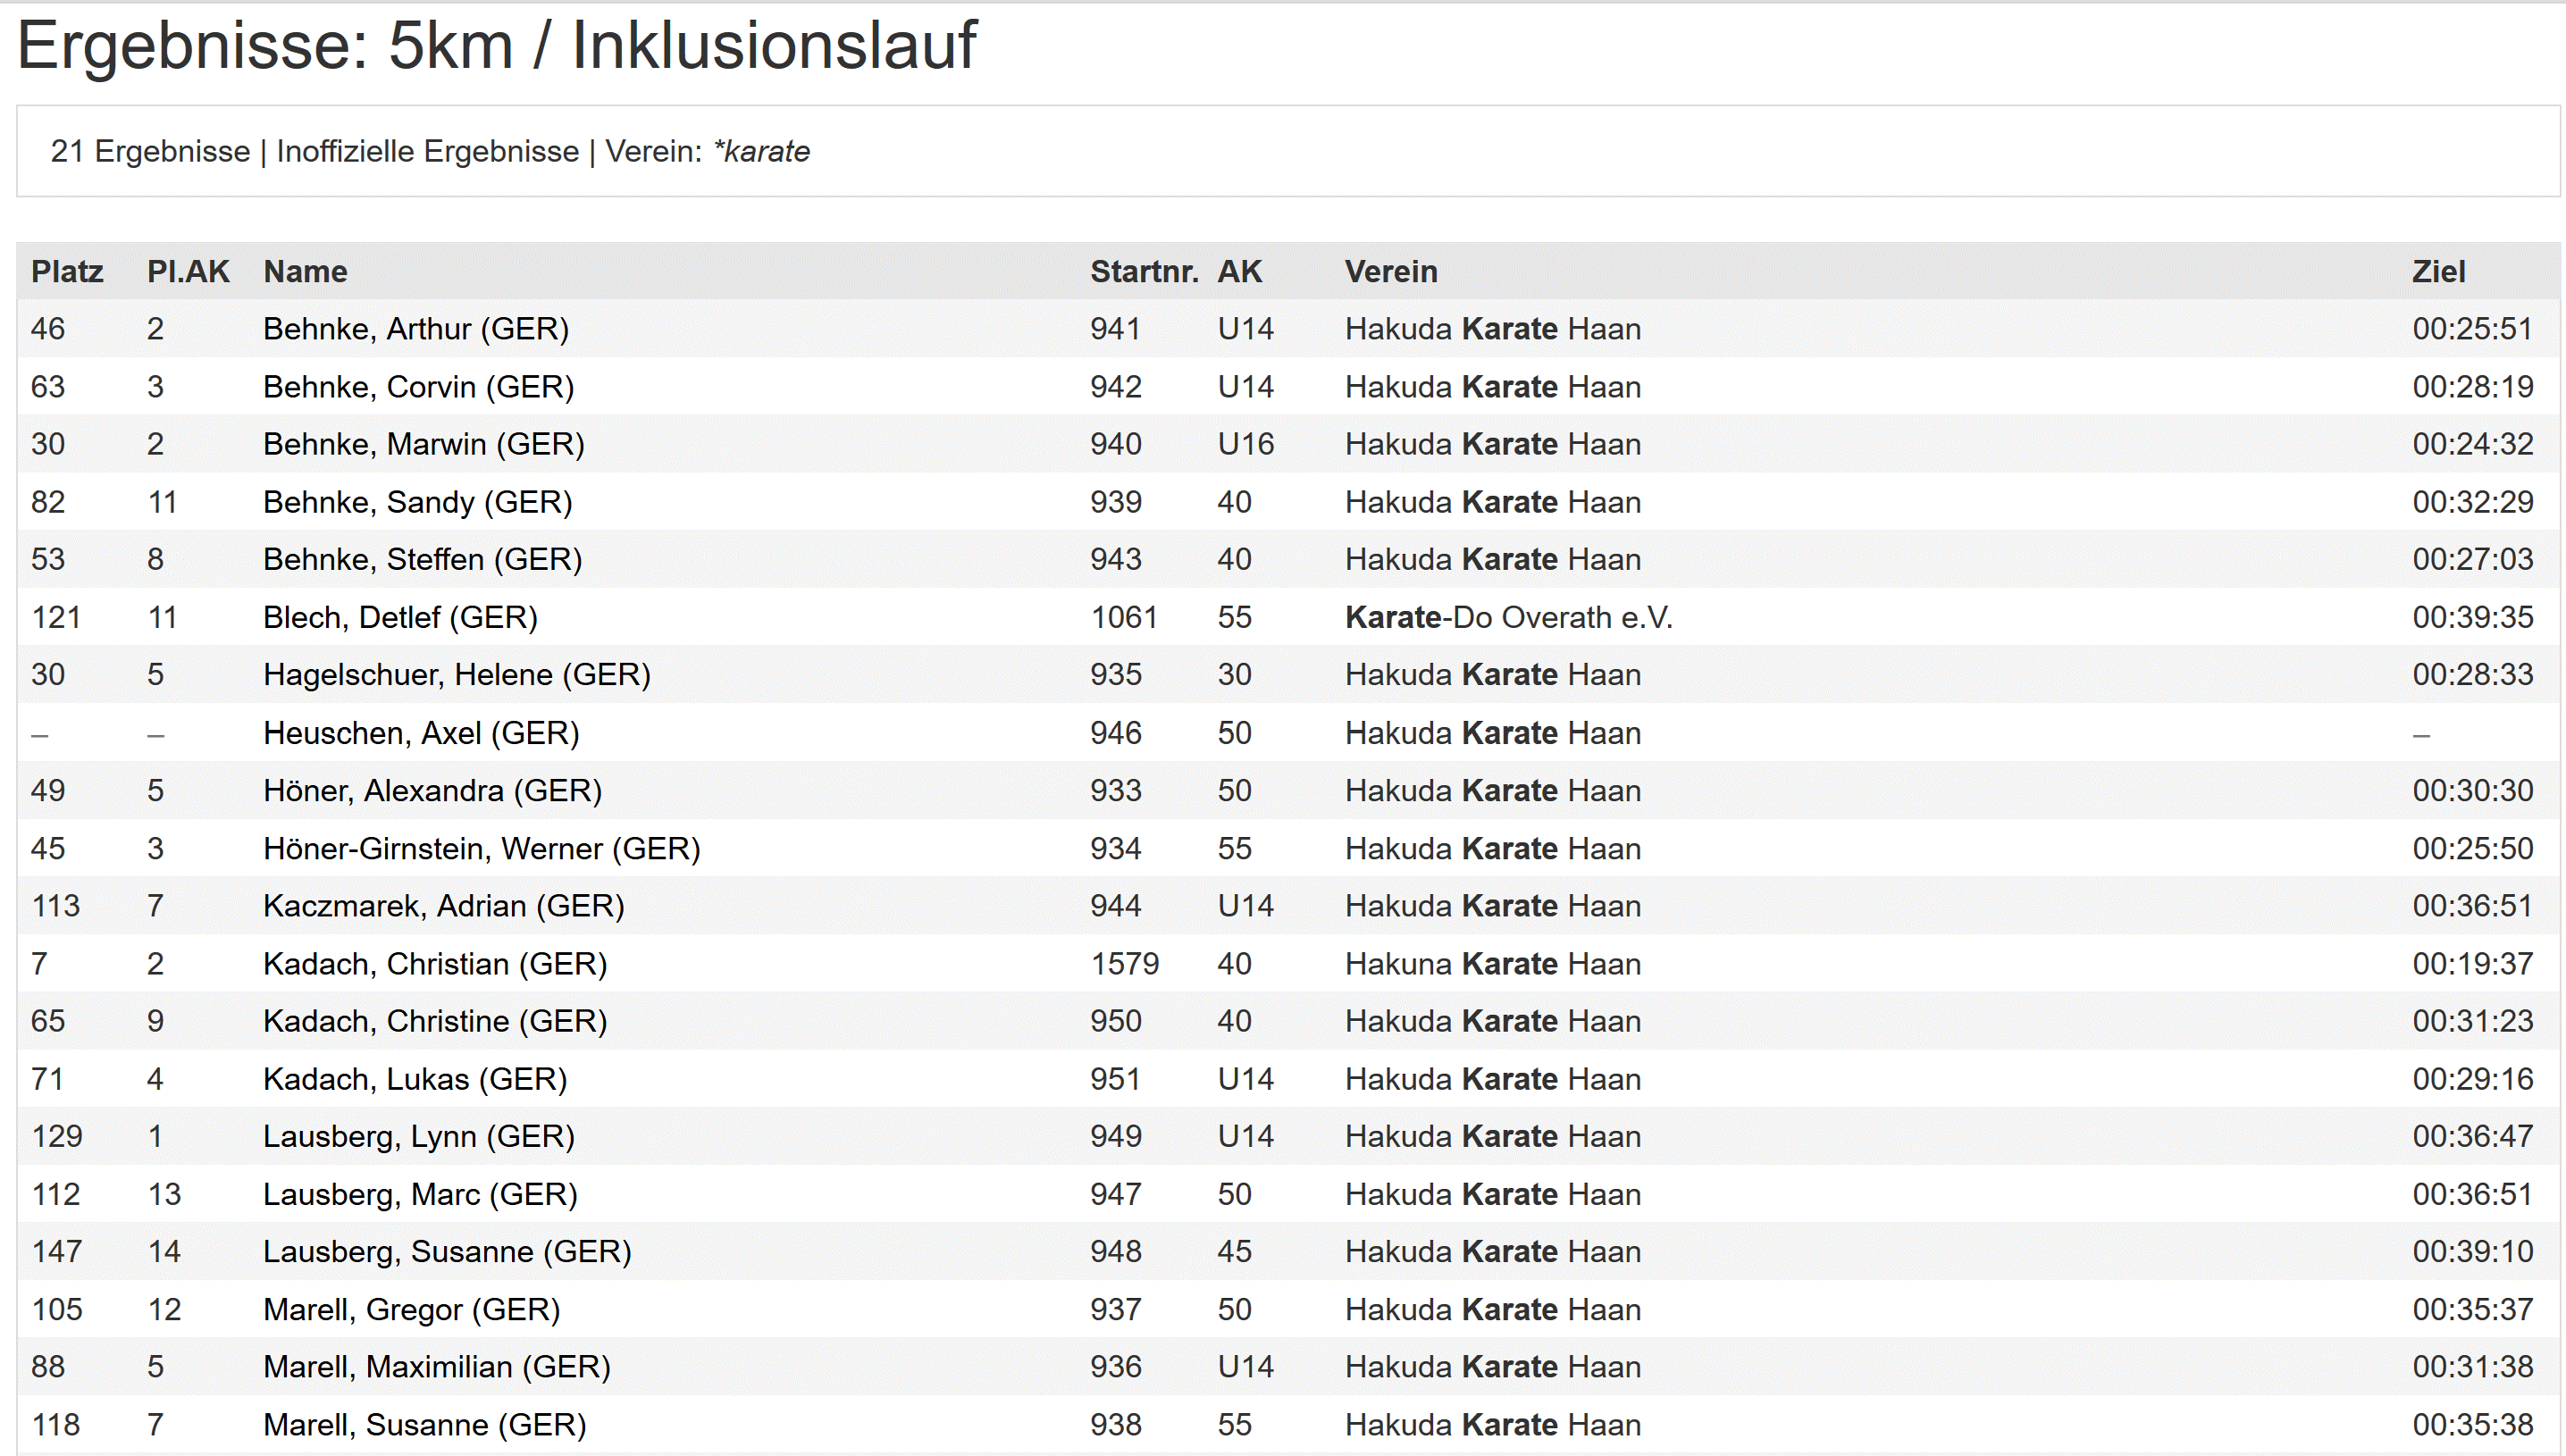Open the Behnke, Arthur result entry
2566x1456 pixels.
coord(415,329)
